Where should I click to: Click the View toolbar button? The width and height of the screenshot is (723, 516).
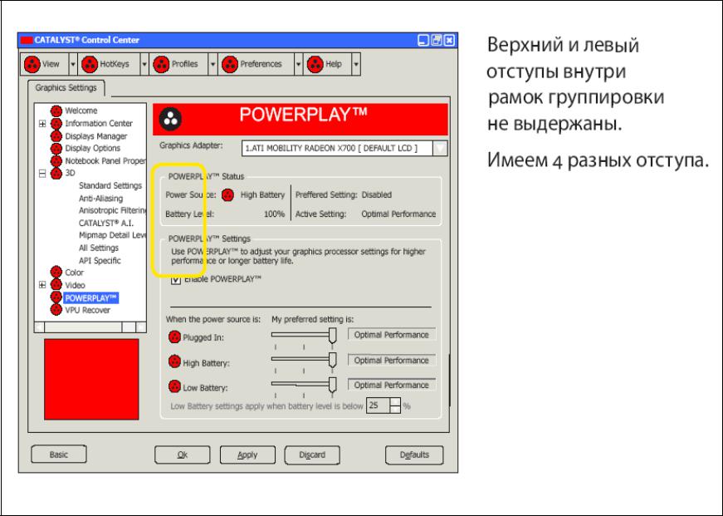click(x=45, y=64)
